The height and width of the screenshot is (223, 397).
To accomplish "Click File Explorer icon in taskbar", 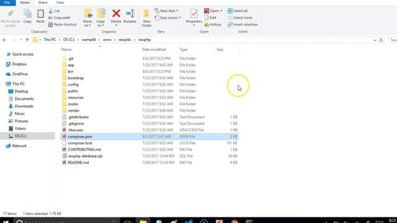I will 143,221.
